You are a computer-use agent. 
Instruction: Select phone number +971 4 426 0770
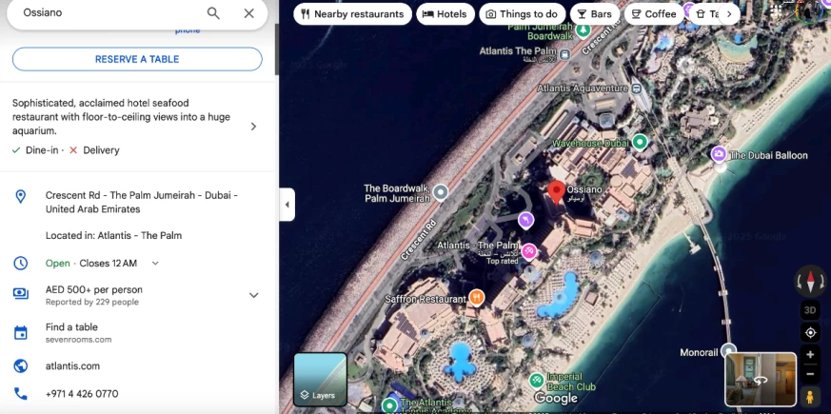[x=82, y=394]
